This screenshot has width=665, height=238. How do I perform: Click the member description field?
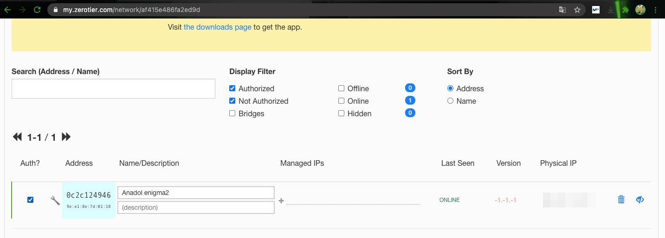click(x=196, y=207)
